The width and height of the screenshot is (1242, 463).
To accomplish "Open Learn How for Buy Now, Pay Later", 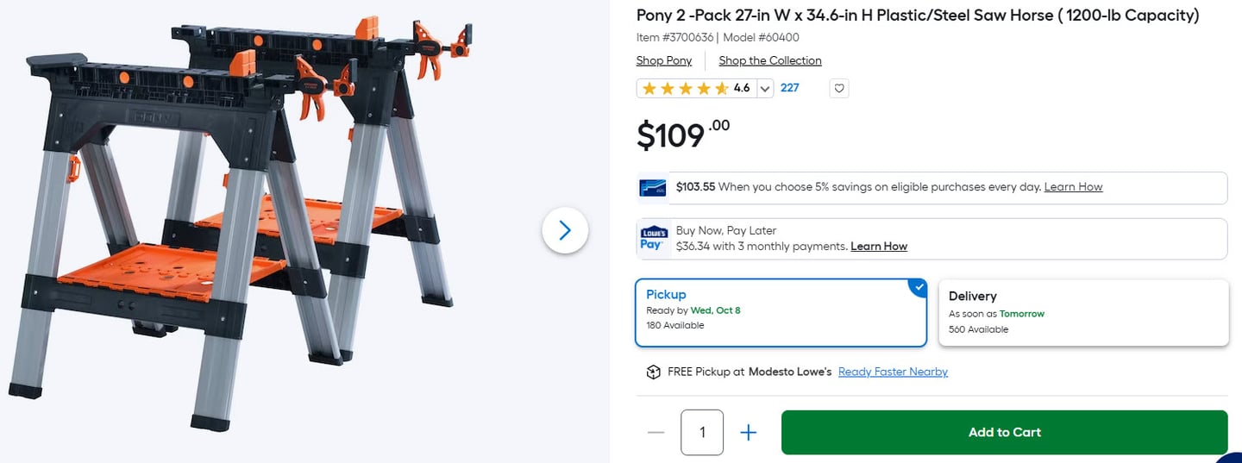I will [879, 247].
